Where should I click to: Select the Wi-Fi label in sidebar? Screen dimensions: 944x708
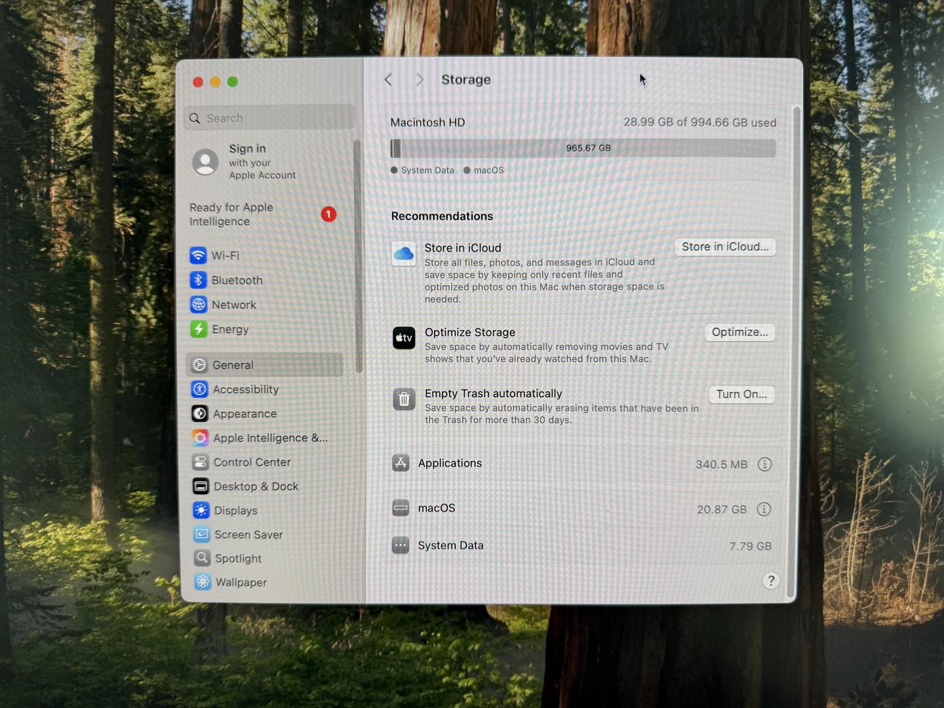[x=226, y=256]
